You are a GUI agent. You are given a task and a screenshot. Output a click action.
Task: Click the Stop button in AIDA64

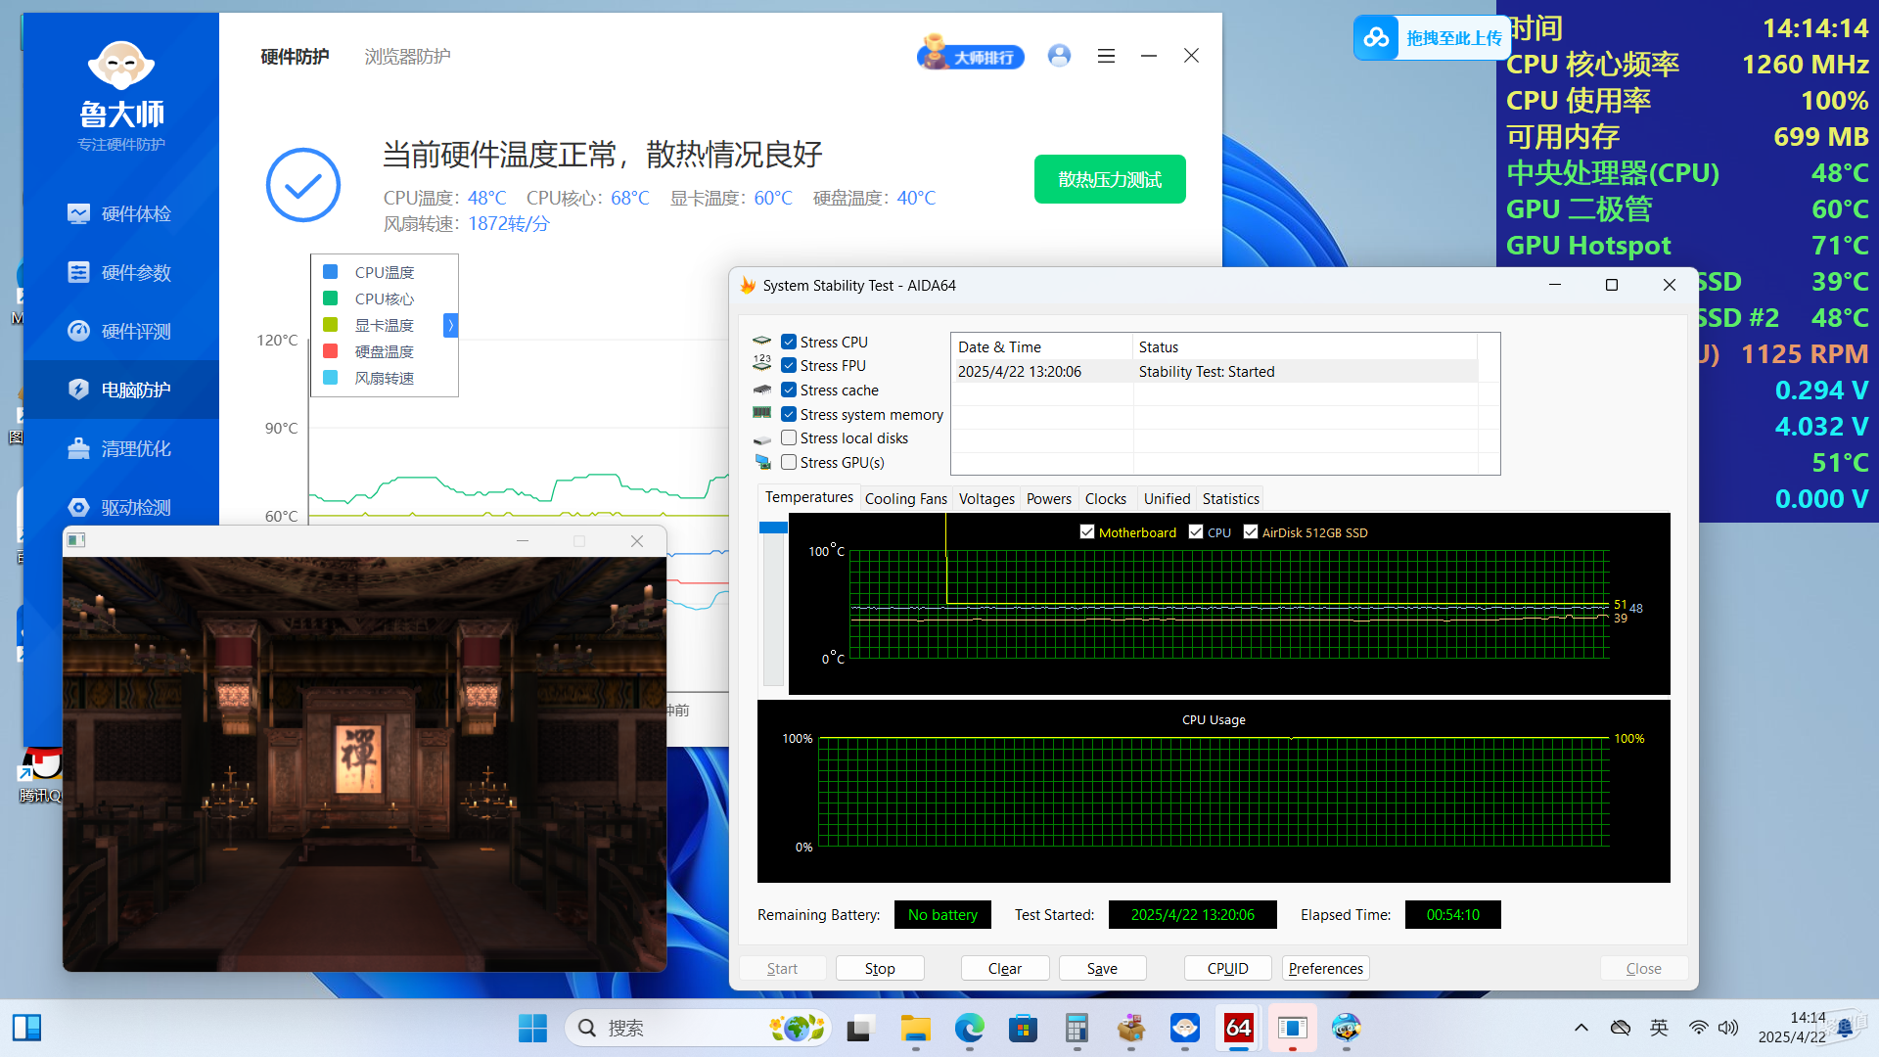pyautogui.click(x=880, y=968)
